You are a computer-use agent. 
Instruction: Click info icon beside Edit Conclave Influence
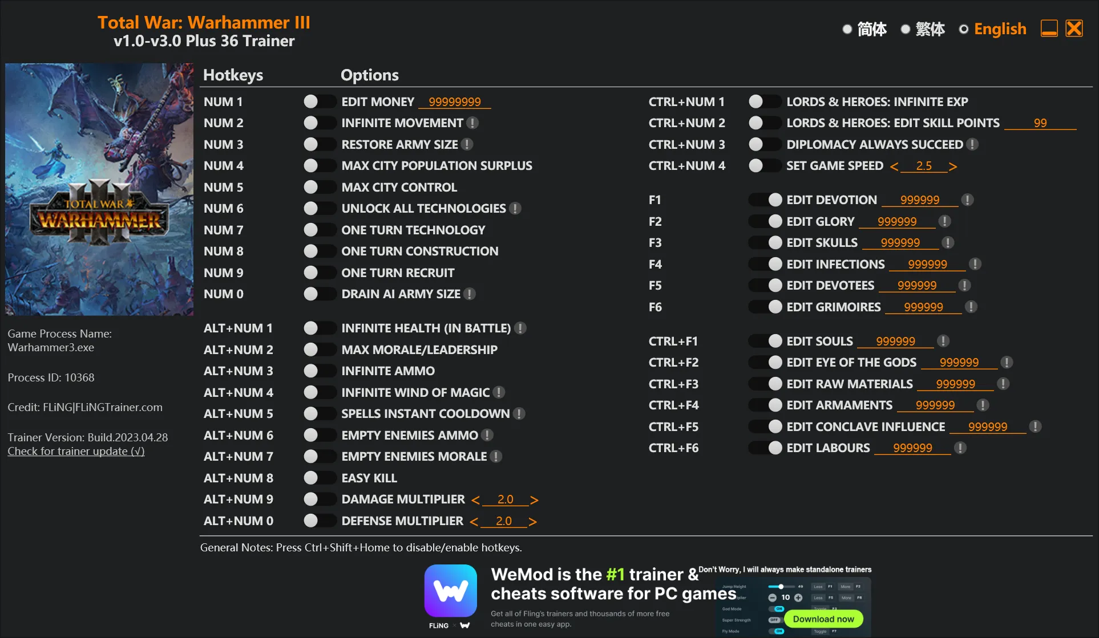[1036, 427]
